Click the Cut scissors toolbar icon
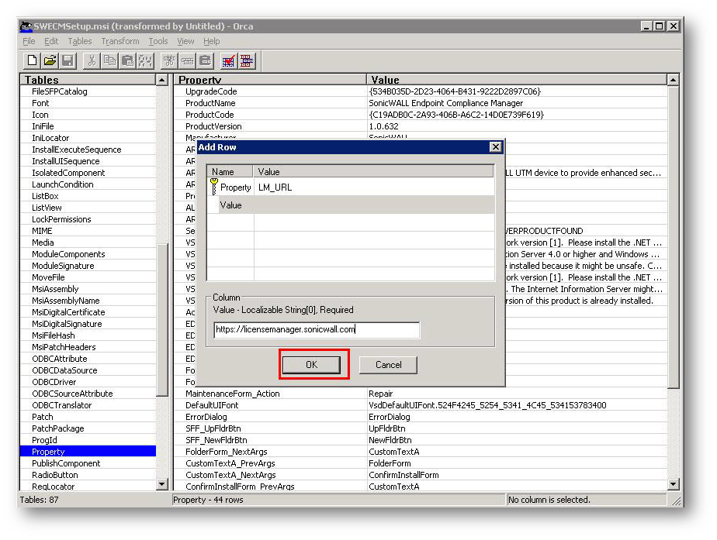The width and height of the screenshot is (717, 540). (92, 60)
